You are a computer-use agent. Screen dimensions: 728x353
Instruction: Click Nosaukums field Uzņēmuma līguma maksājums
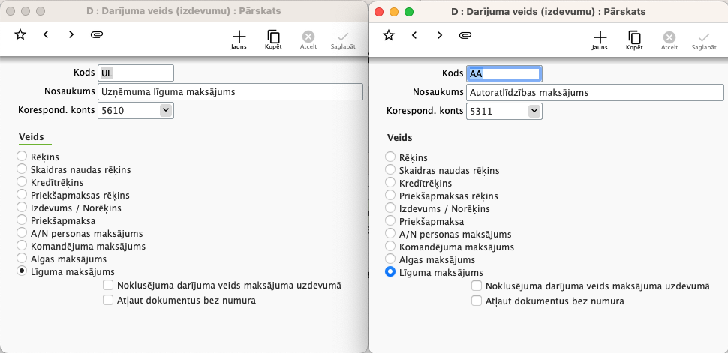pos(230,92)
